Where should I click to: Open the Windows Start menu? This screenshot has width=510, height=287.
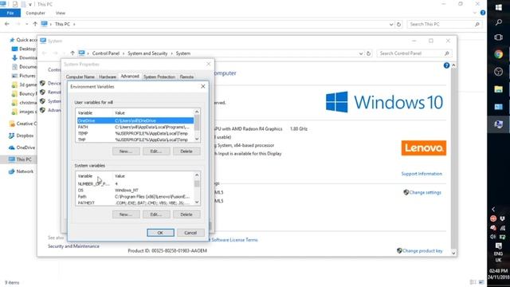click(498, 7)
